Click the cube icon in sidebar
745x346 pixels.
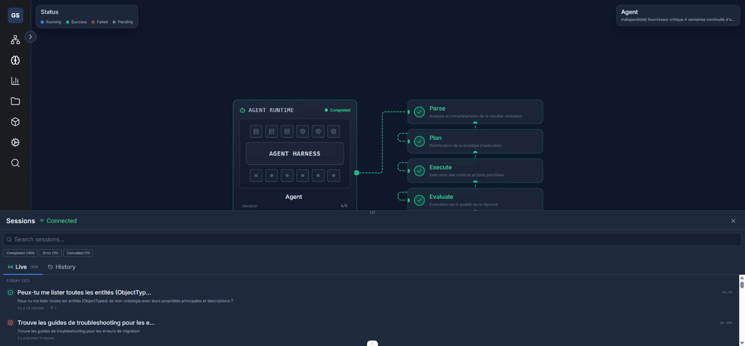coord(15,122)
